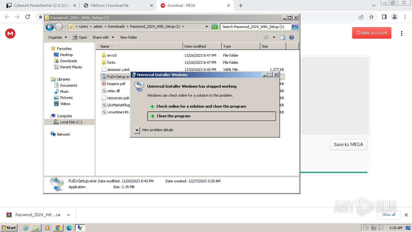Select the fonts folder
Screen dimensions: 412x232
[111, 63]
